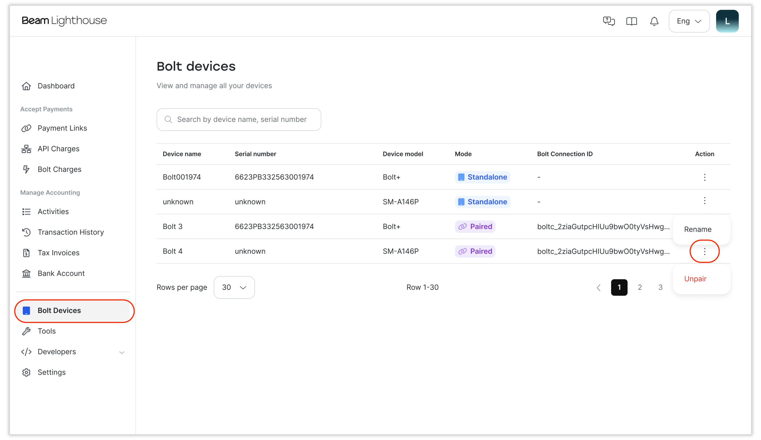Click the Activities list icon
The image size is (761, 440).
26,212
